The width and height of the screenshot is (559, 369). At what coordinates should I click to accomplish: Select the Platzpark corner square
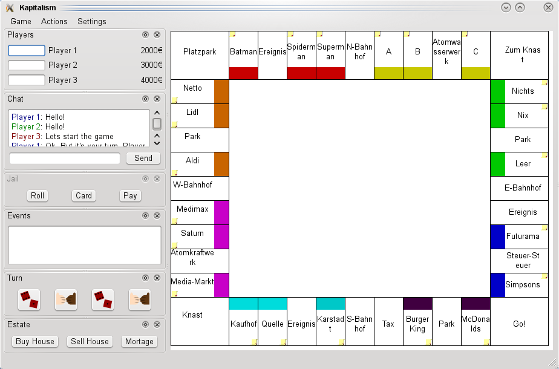(200, 55)
